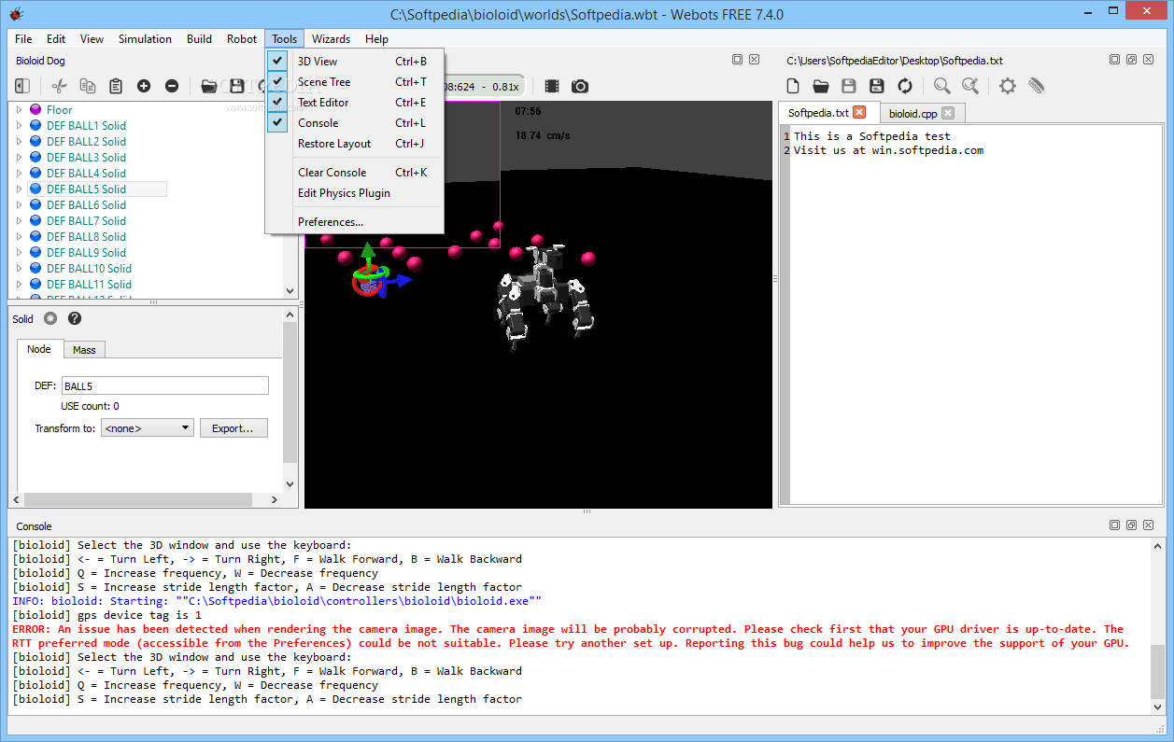This screenshot has width=1174, height=742.
Task: Expand DEF BALL11 Solid node
Action: click(x=19, y=284)
